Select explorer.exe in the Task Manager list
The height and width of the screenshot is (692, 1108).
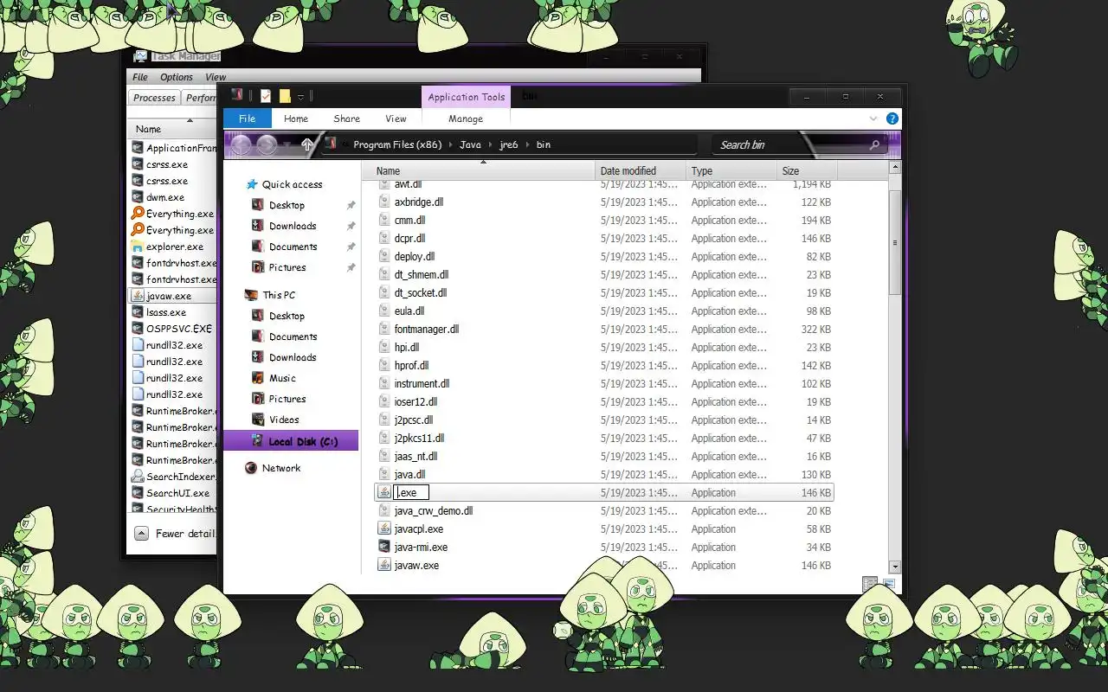[173, 247]
